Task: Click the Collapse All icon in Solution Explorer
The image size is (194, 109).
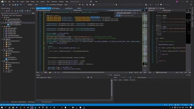Action: click(x=20, y=11)
